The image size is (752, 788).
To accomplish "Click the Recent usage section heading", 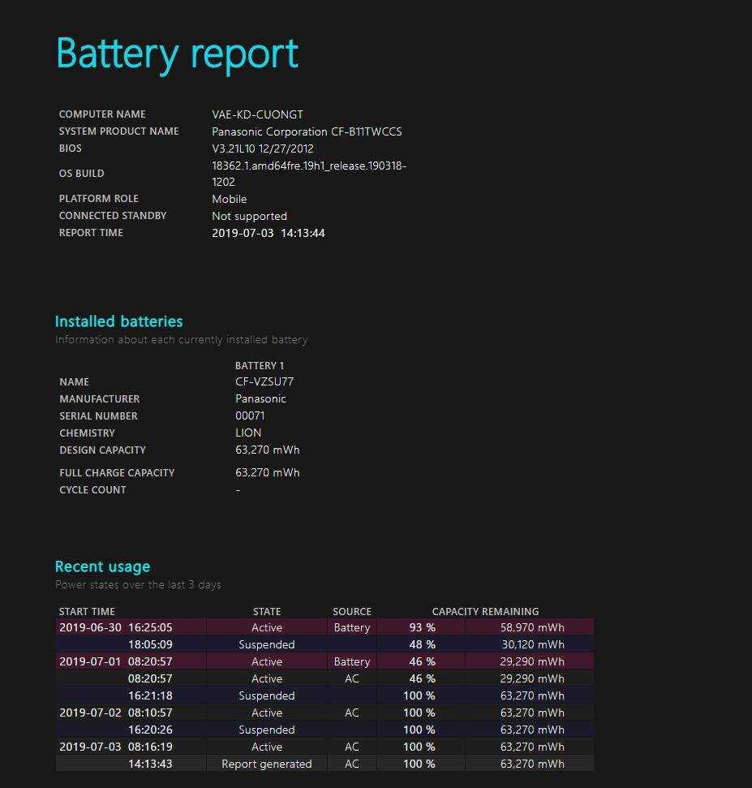I will click(x=102, y=566).
